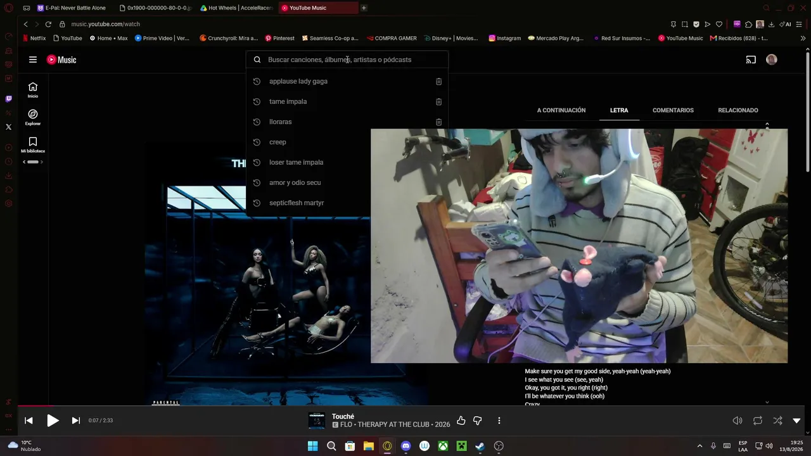Open the Instagram bookmark

(x=505, y=38)
